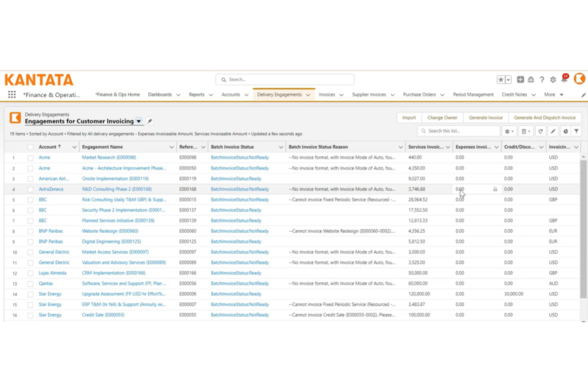Expand the Reports tab chevron
The height and width of the screenshot is (392, 588).
click(x=211, y=95)
